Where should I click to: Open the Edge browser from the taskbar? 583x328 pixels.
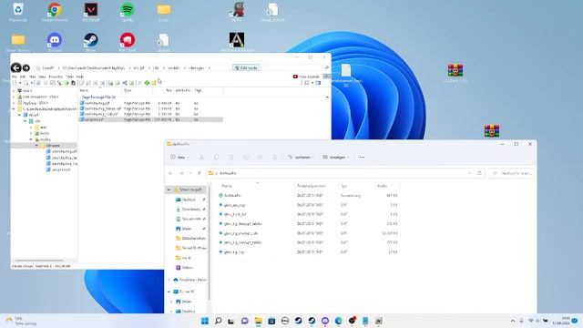click(x=338, y=321)
